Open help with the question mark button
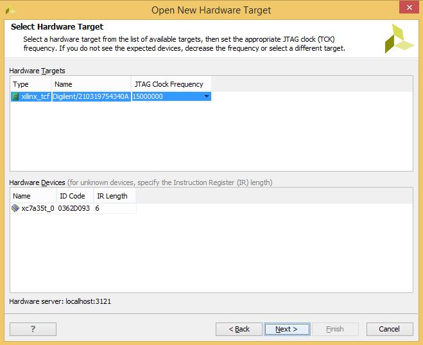This screenshot has height=345, width=423. coord(33,329)
